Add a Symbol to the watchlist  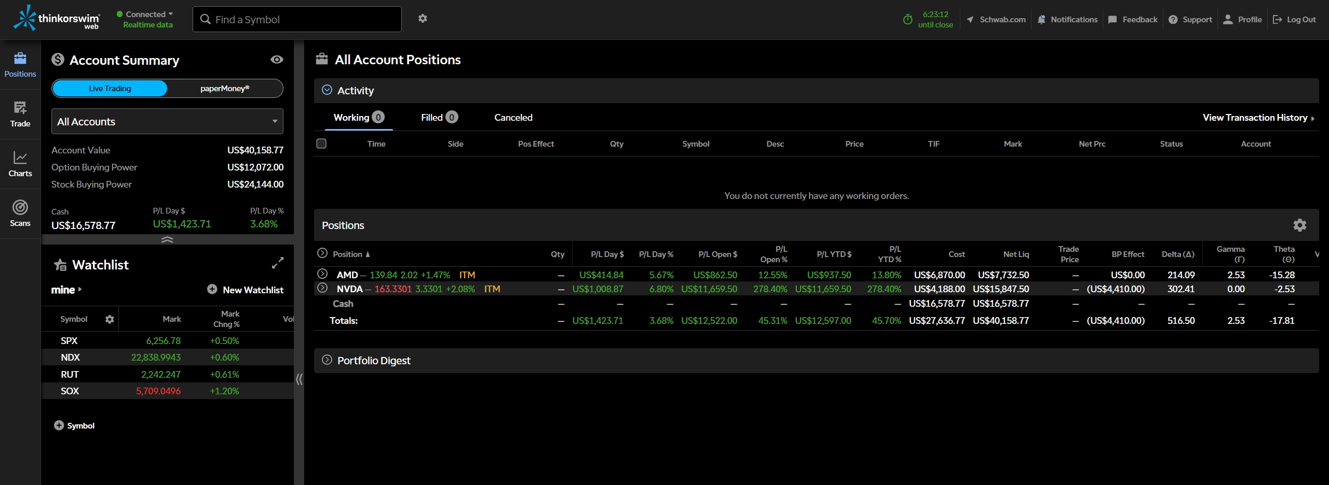(x=74, y=425)
